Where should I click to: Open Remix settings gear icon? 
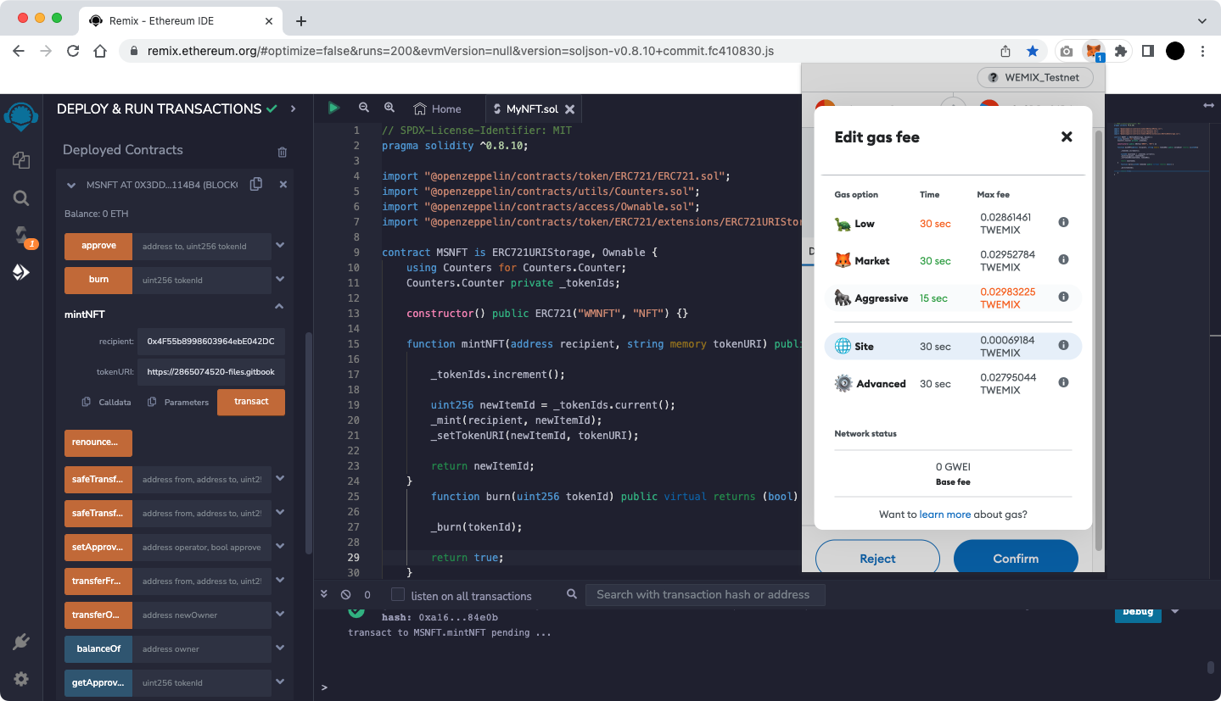click(21, 679)
